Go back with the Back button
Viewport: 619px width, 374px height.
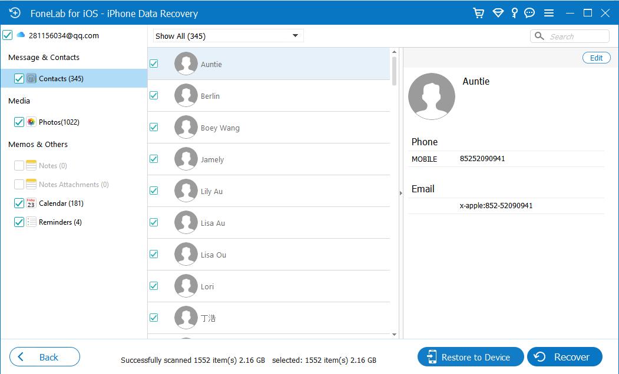coord(45,357)
